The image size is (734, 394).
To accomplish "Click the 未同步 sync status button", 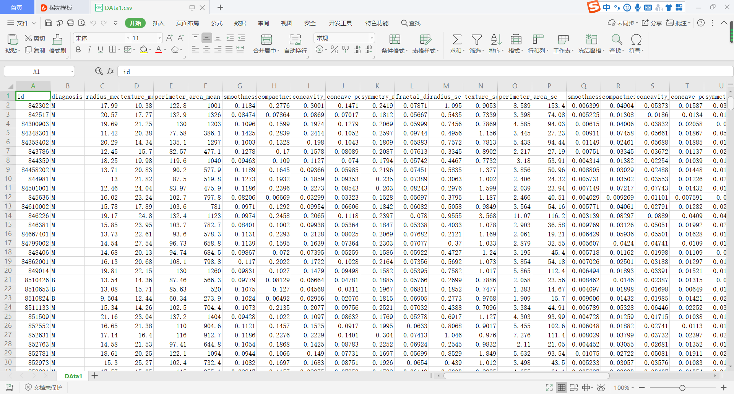I will pyautogui.click(x=623, y=23).
